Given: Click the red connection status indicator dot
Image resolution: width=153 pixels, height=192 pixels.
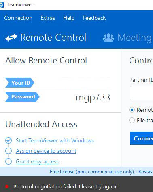Looking at the screenshot, I should pos(7,186).
